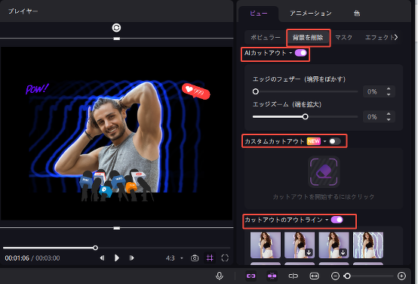418x284 pixels.
Task: Click the POW! sticker in preview
Action: click(x=37, y=88)
